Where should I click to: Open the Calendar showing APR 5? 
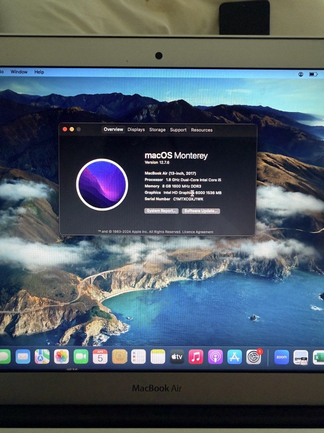click(100, 357)
